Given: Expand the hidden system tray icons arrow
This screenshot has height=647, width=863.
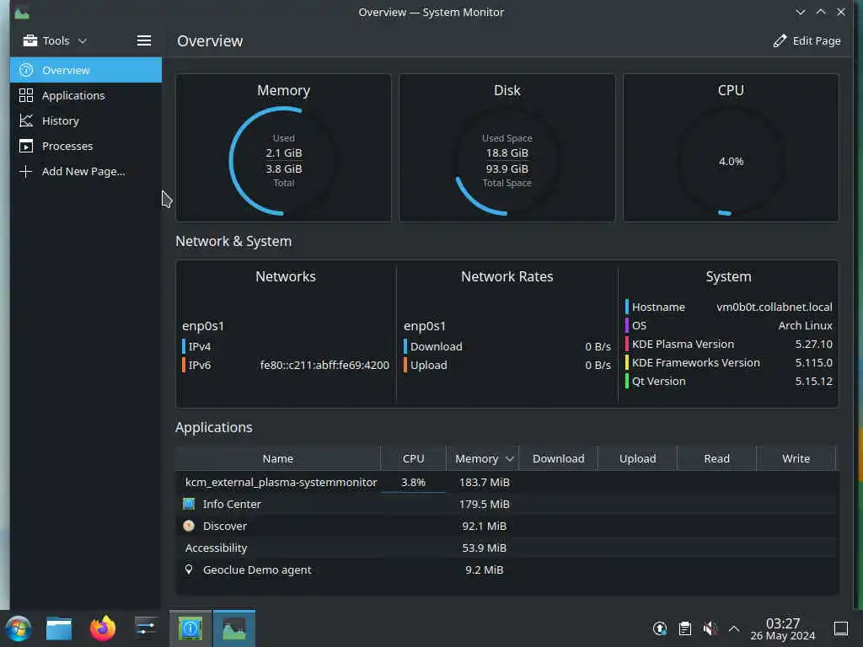Looking at the screenshot, I should coord(734,628).
